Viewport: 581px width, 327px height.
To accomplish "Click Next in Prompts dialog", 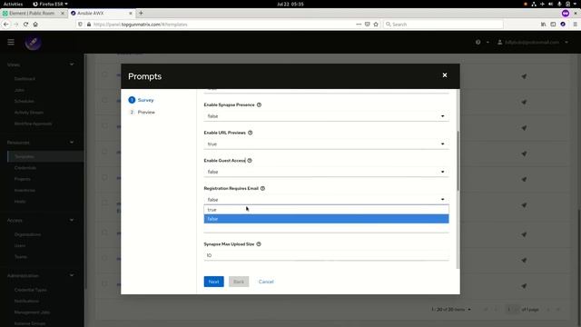I will pyautogui.click(x=214, y=282).
